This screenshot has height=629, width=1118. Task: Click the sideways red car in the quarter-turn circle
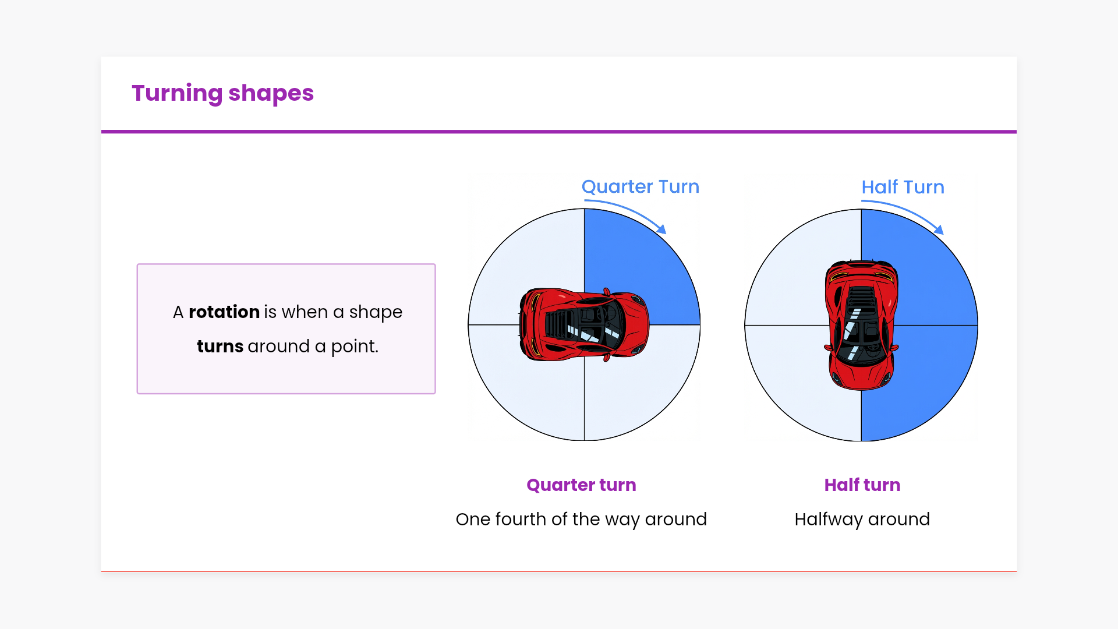(584, 324)
